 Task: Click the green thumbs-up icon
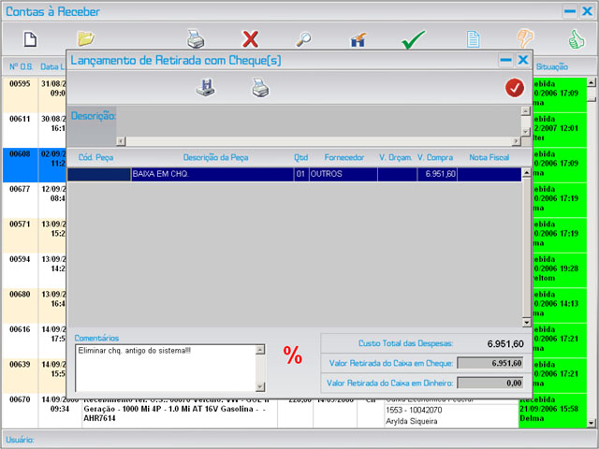(x=576, y=39)
